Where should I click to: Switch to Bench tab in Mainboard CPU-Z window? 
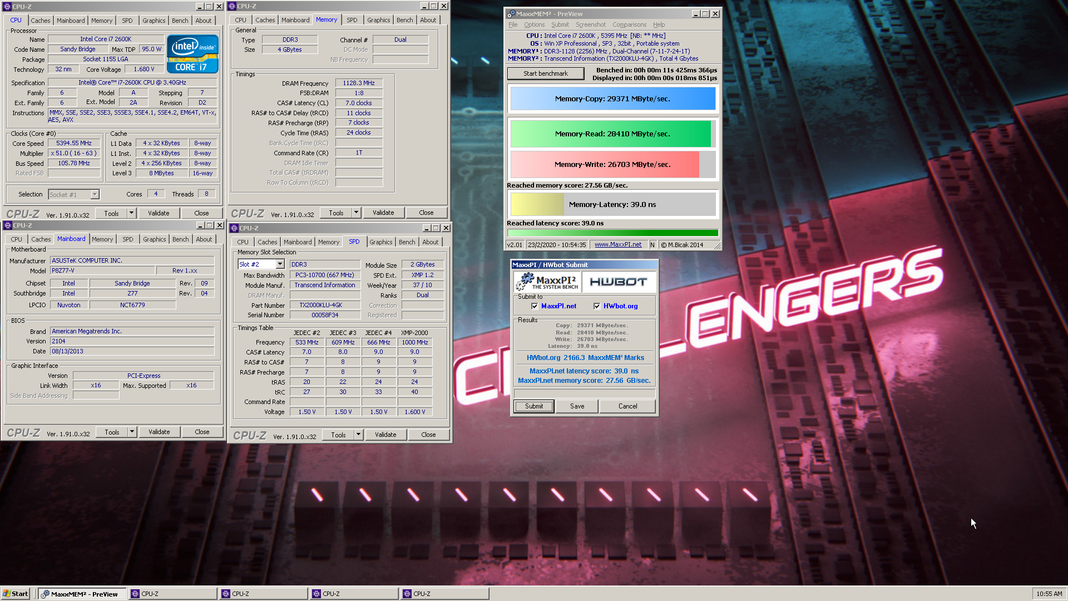click(x=180, y=239)
